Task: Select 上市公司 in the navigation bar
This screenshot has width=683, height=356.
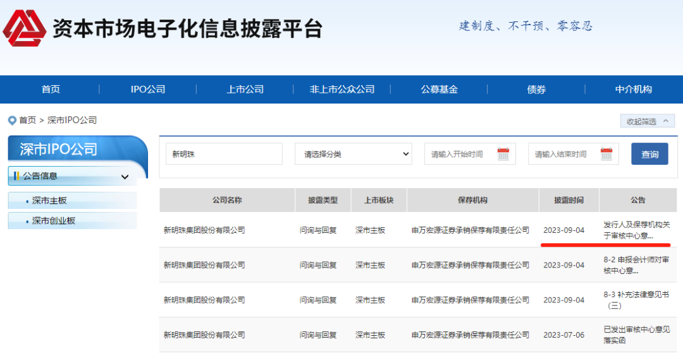Action: coord(245,90)
